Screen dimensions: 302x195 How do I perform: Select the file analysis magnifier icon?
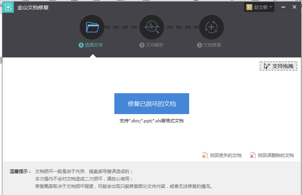click(152, 27)
